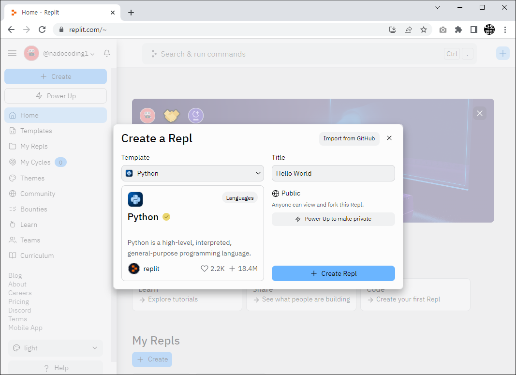Screen dimensions: 516x375
Task: Open My Repls in sidebar
Action: [x=56, y=146]
